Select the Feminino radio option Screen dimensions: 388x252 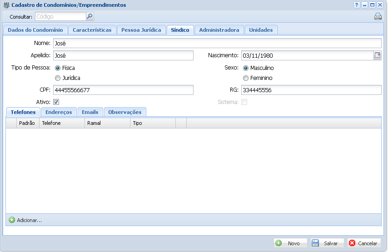click(246, 78)
